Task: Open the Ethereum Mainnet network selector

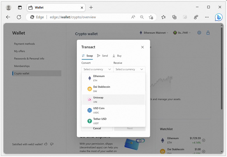Action: pyautogui.click(x=154, y=33)
